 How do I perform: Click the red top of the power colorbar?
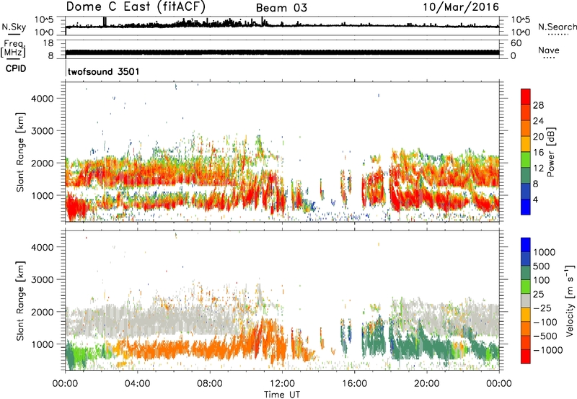(526, 97)
